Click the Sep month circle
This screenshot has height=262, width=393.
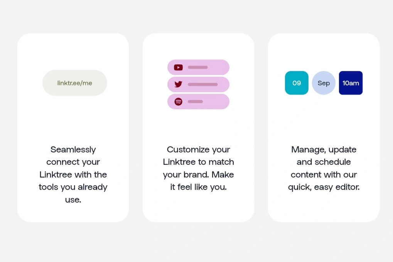[x=324, y=83]
